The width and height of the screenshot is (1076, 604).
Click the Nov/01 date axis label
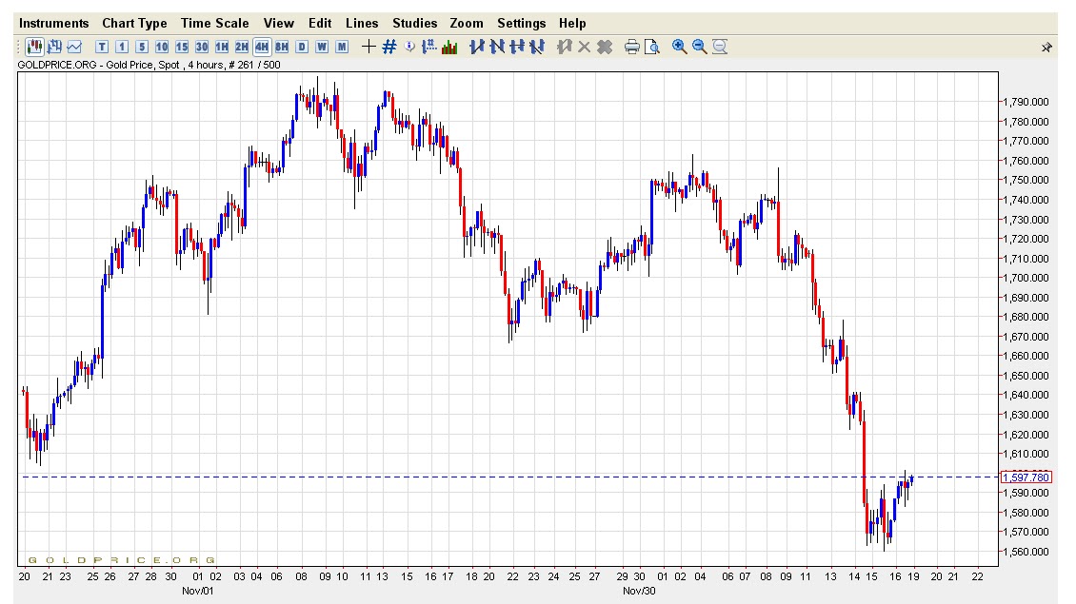198,591
